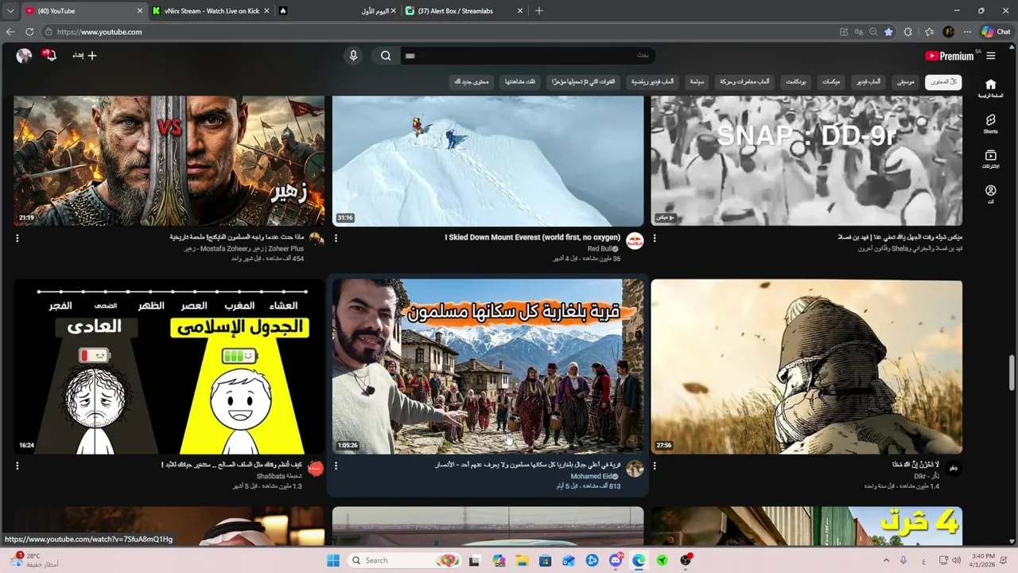
Task: Open more options for the SNAP mix
Action: point(655,238)
